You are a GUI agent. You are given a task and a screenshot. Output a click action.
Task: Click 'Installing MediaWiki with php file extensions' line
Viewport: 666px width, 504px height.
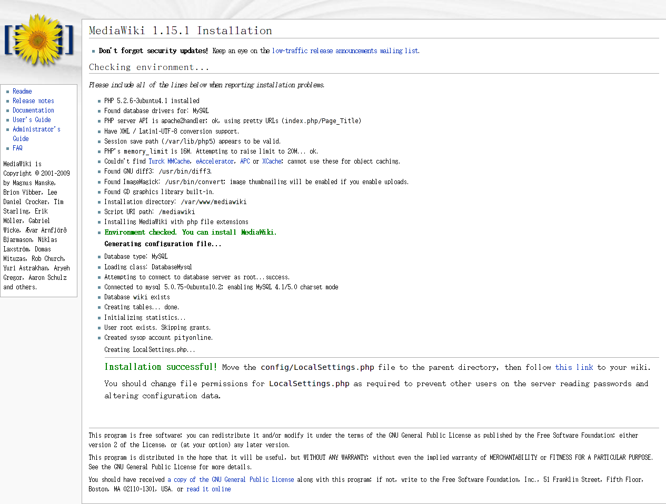coord(176,222)
